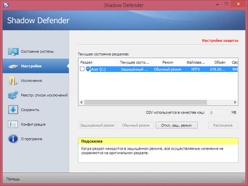Viewport: 248px width, 186px height.
Task: Click the right scroll arrow of partition list
Action: click(236, 101)
